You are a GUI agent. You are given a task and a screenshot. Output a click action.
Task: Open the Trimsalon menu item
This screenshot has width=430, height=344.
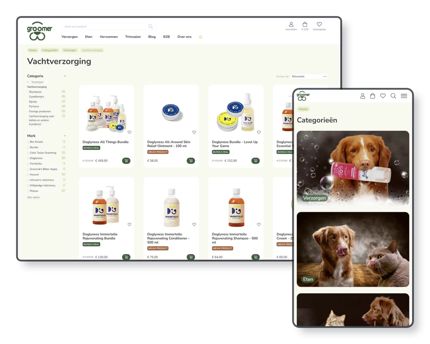[x=133, y=37]
